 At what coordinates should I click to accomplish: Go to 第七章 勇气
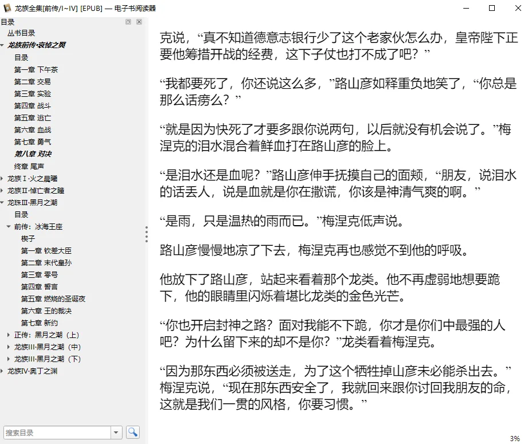(x=32, y=142)
